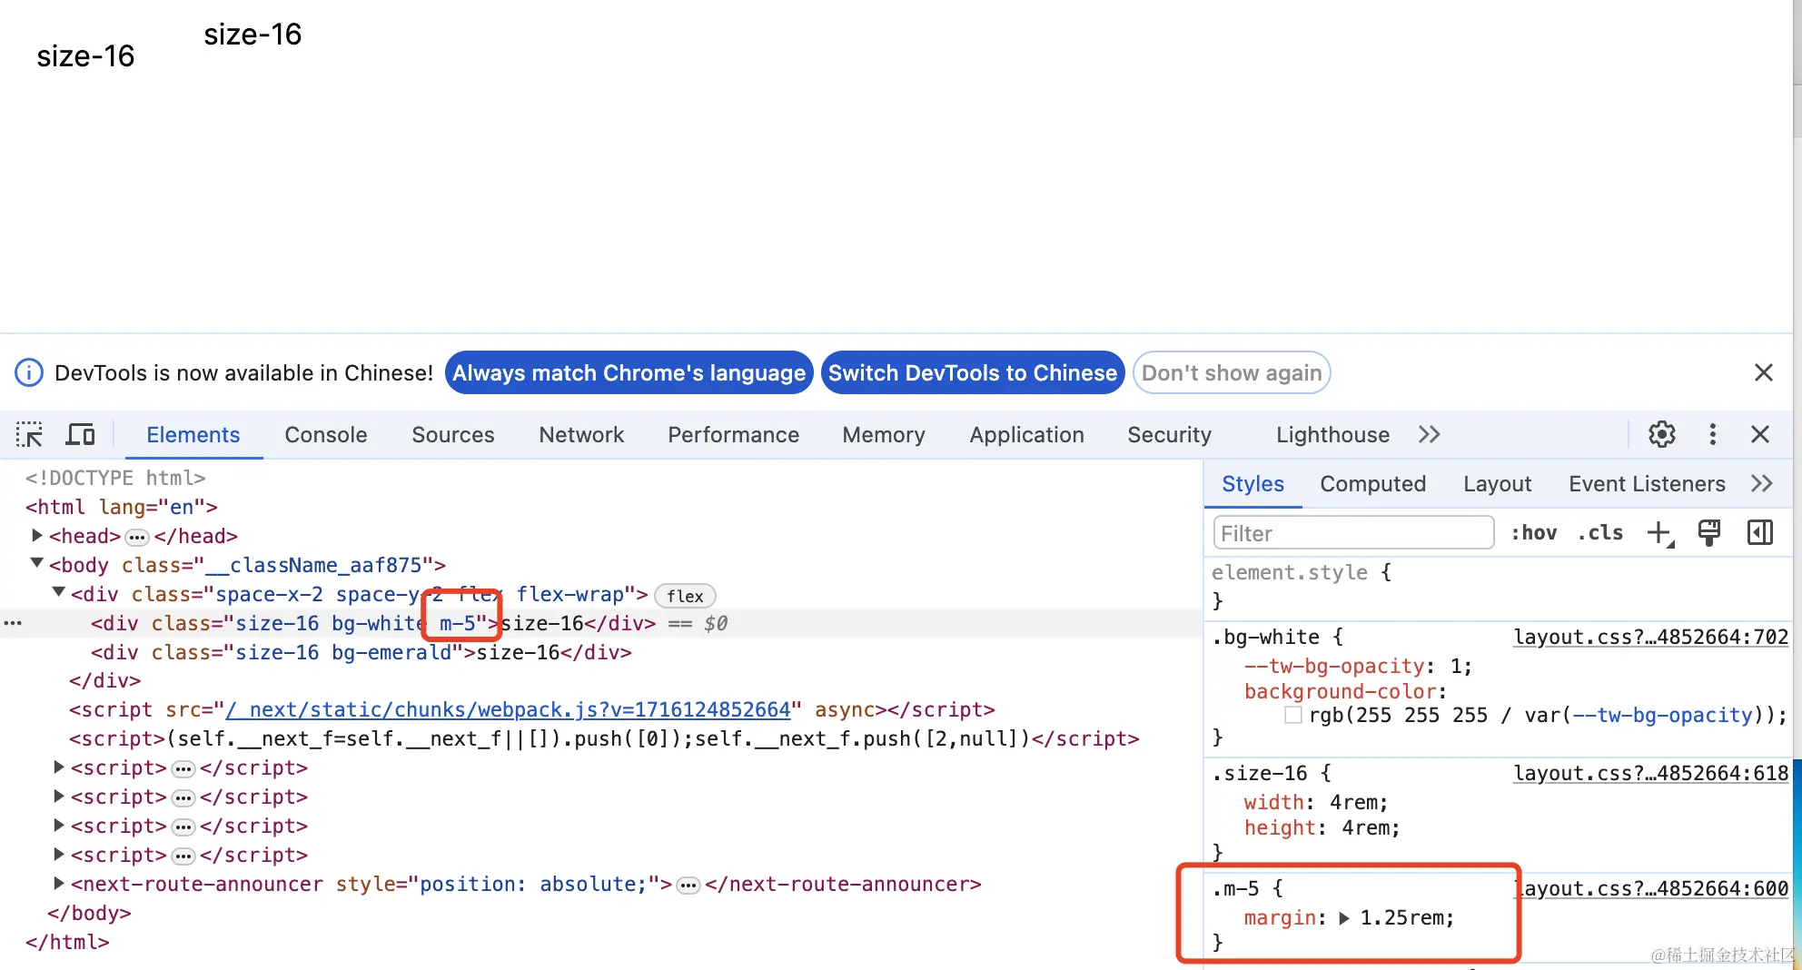Open the white background-color swatch

(1293, 715)
